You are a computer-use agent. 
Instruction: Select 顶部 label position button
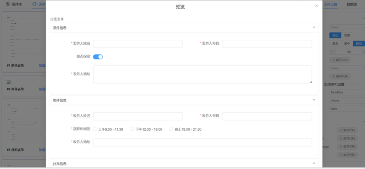pyautogui.click(x=347, y=36)
